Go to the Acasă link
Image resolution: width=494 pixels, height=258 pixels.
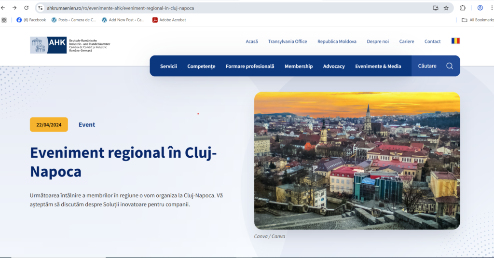coord(252,41)
